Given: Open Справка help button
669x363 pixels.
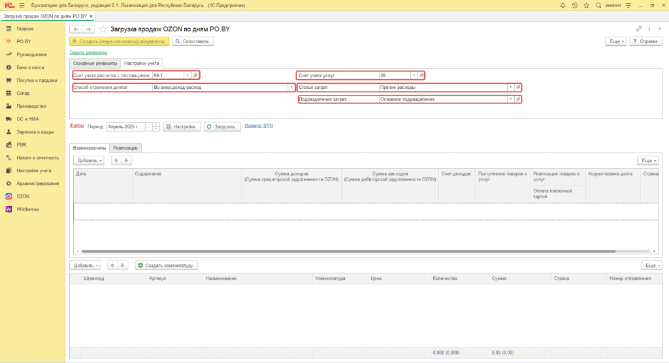Looking at the screenshot, I should tap(645, 41).
